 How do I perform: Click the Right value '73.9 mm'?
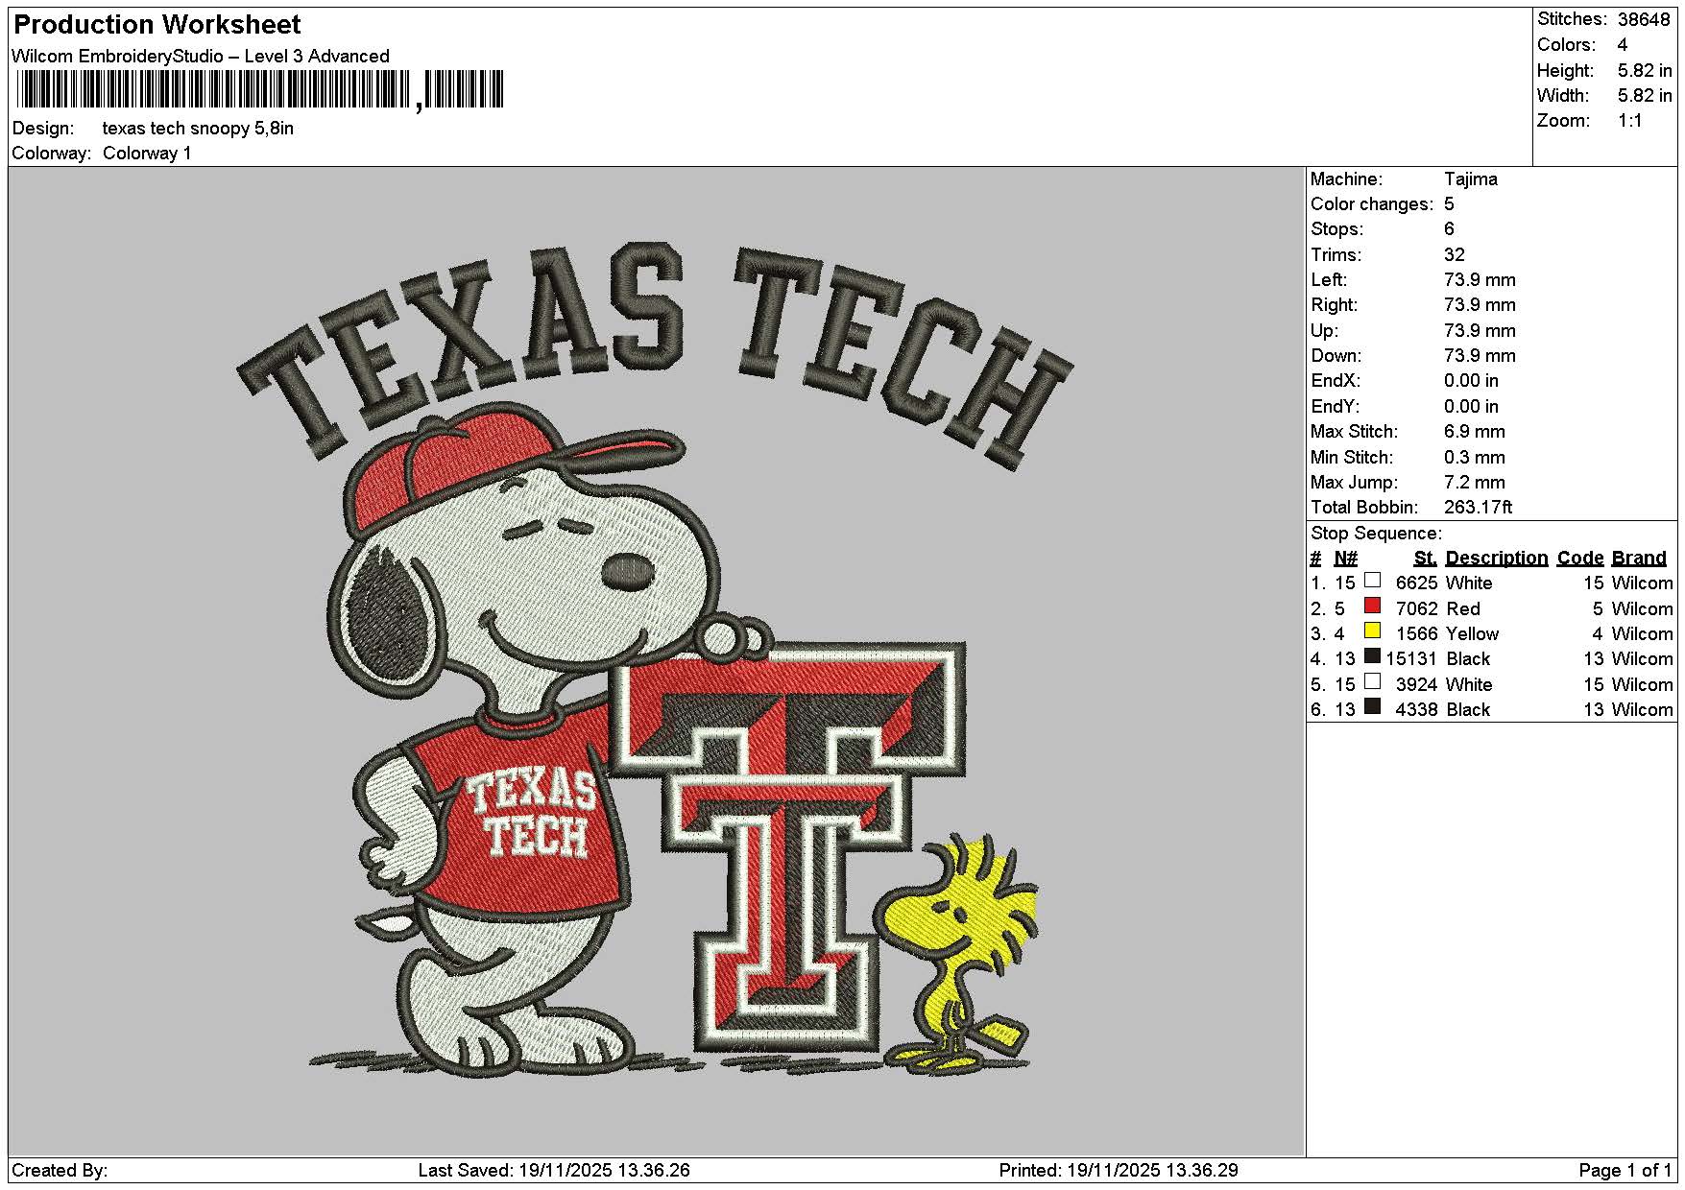[x=1480, y=304]
